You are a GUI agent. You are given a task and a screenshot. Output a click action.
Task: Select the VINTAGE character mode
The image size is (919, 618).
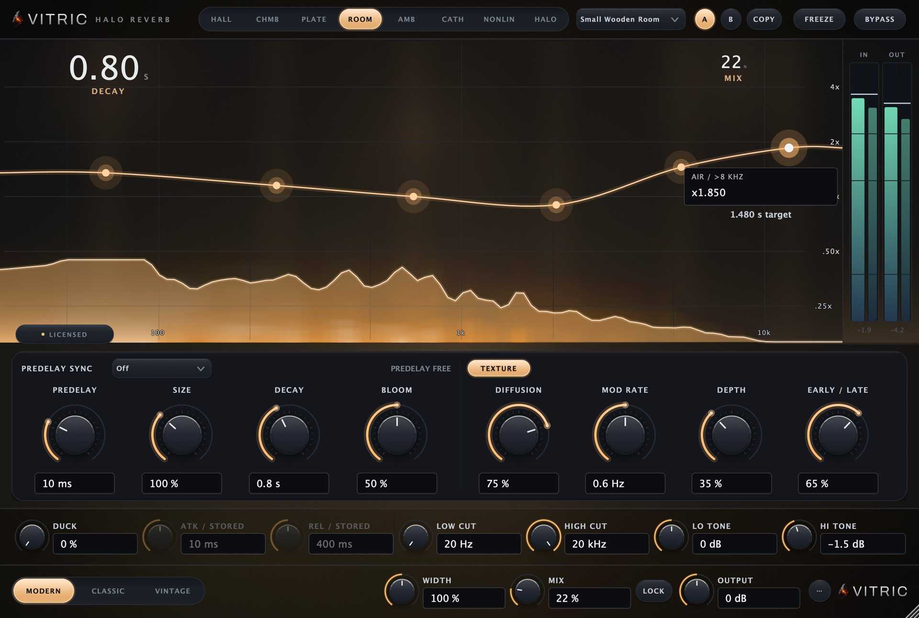[x=173, y=591]
